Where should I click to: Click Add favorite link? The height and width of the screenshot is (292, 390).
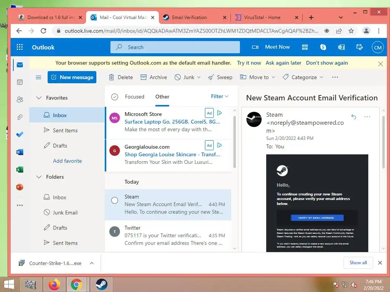pyautogui.click(x=67, y=161)
